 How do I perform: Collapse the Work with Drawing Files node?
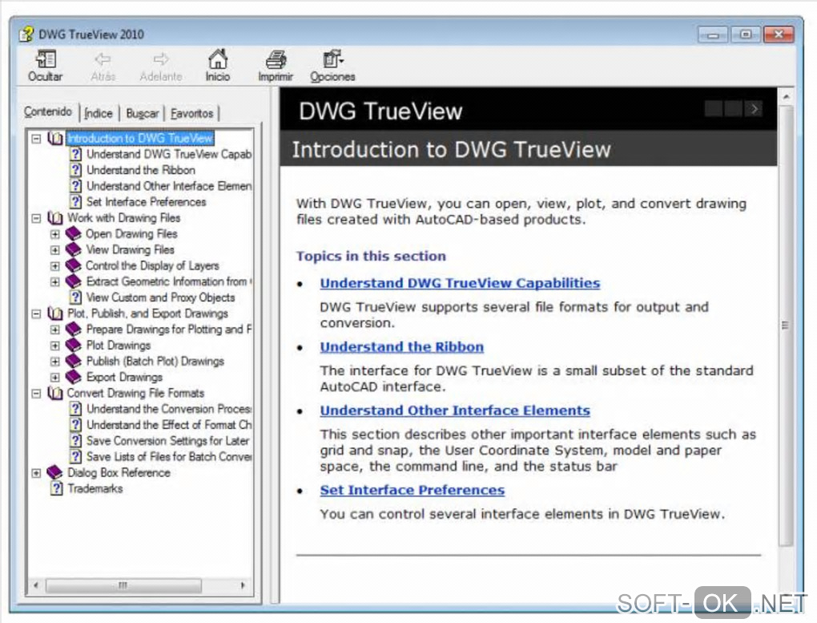pyautogui.click(x=36, y=218)
